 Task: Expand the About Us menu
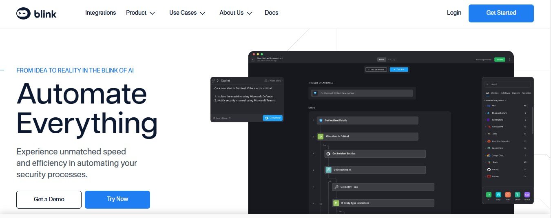pyautogui.click(x=235, y=13)
